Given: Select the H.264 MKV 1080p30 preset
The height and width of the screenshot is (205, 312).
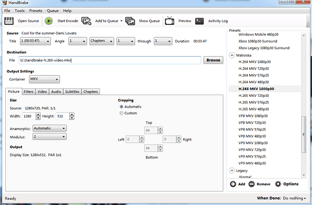Looking at the screenshot, I should [255, 62].
